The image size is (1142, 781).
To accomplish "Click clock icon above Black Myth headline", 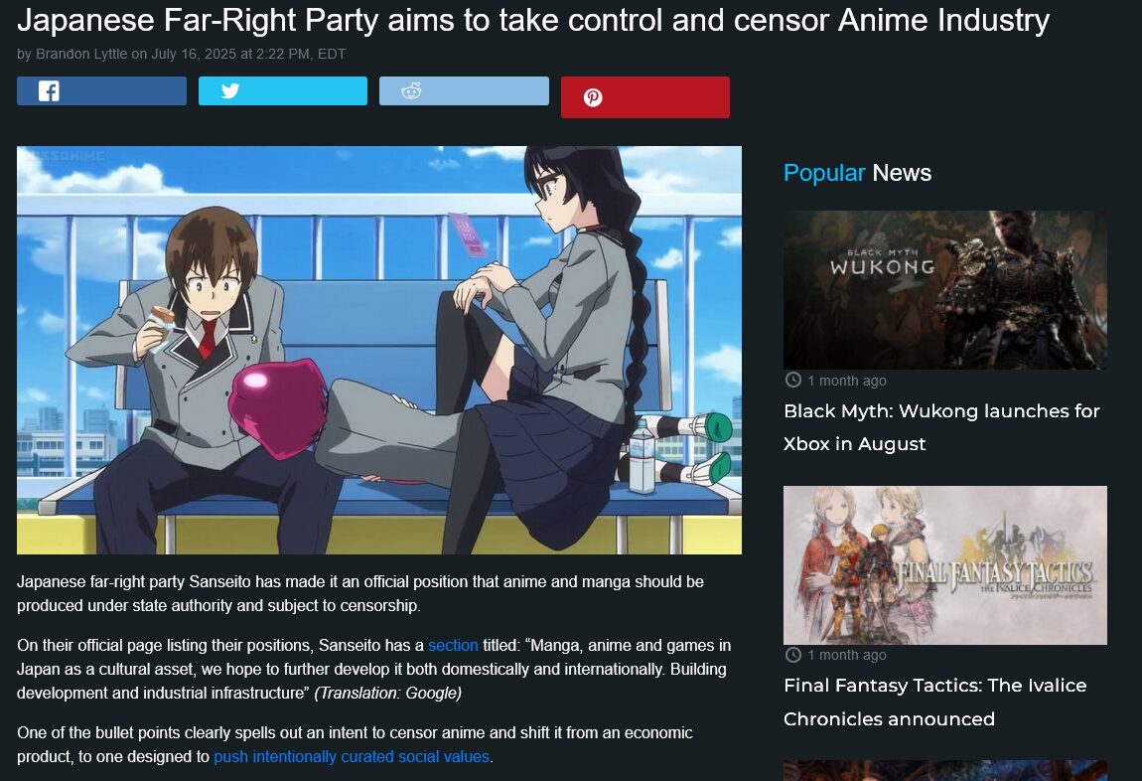I will click(793, 380).
